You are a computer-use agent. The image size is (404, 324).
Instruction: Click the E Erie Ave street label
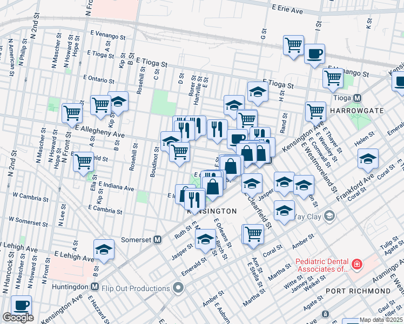tap(287, 9)
